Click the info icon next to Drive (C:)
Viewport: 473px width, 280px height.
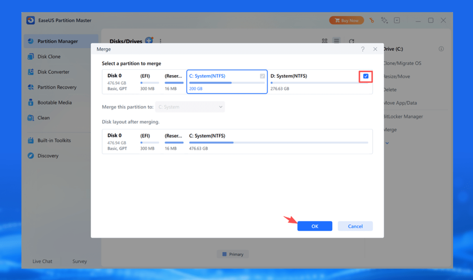click(x=441, y=49)
